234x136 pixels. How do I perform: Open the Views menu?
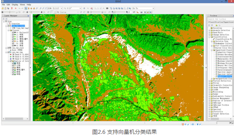click(22, 5)
